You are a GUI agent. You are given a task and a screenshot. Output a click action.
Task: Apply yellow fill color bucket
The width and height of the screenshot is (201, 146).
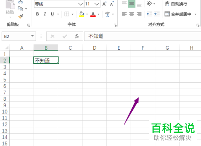point(82,14)
